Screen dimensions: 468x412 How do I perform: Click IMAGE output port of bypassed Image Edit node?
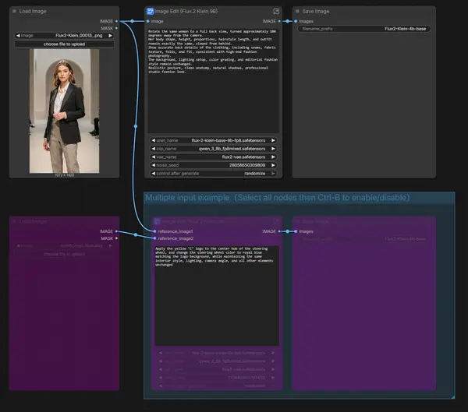click(x=279, y=231)
